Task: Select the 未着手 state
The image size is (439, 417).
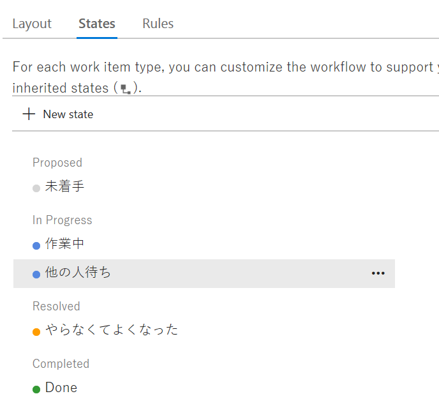Action: tap(64, 187)
